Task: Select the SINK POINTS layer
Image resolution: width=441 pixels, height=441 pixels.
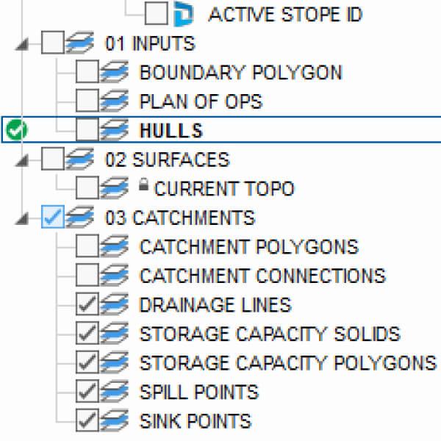Action: (x=196, y=421)
